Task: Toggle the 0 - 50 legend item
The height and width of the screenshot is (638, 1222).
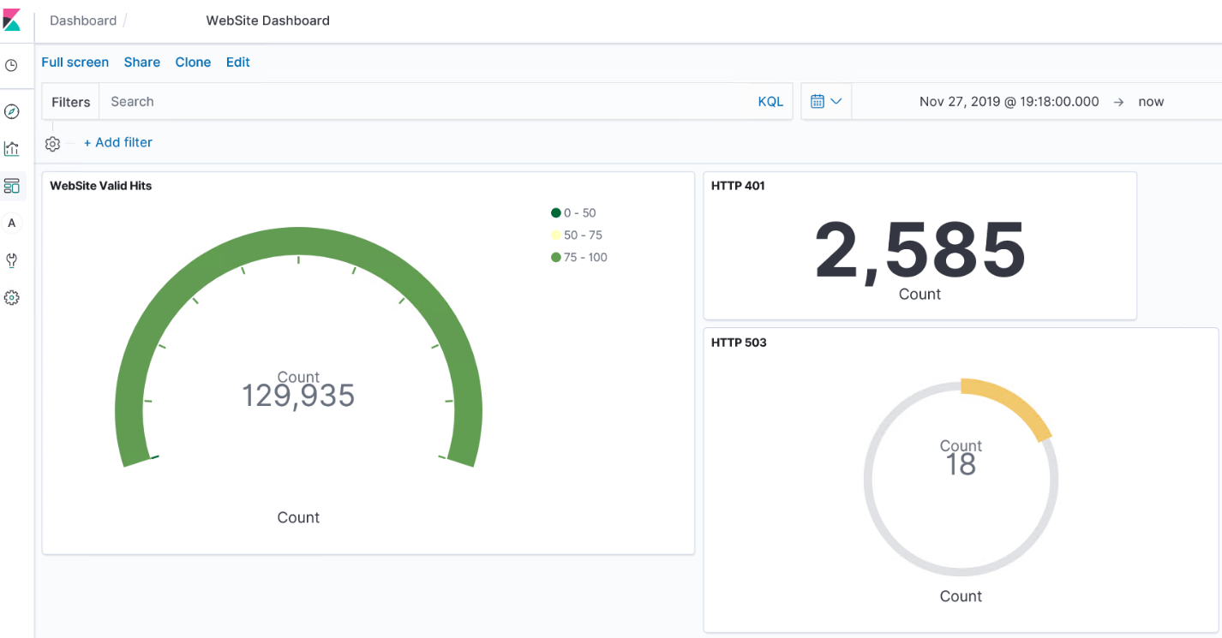Action: pos(578,212)
